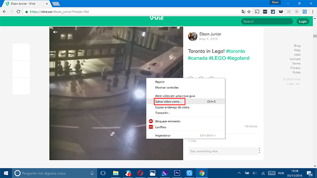Open Viber from the taskbar
The width and height of the screenshot is (317, 178).
[x=165, y=173]
